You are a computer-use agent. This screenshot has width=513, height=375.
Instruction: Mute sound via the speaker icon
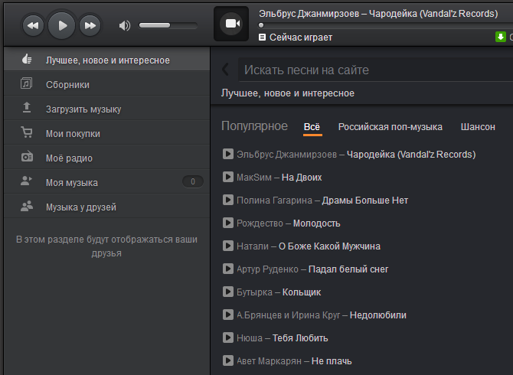(x=125, y=25)
